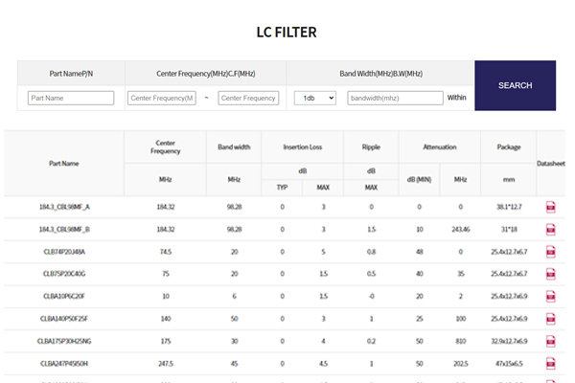Open datasheet PDF icon for CLBA10P6C20F
Image resolution: width=575 pixels, height=383 pixels.
coord(551,296)
